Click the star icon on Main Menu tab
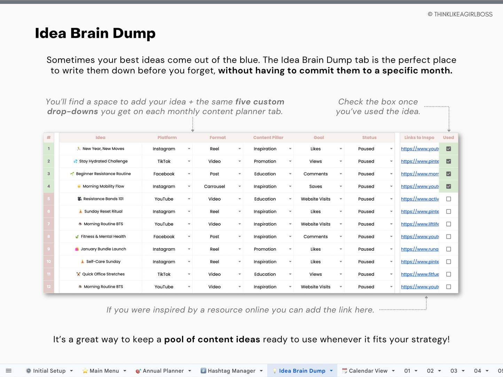The image size is (503, 377). pos(85,370)
